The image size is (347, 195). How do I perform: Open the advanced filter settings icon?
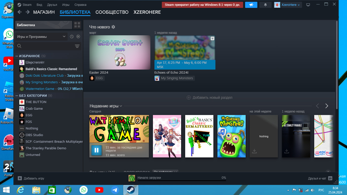(77, 46)
